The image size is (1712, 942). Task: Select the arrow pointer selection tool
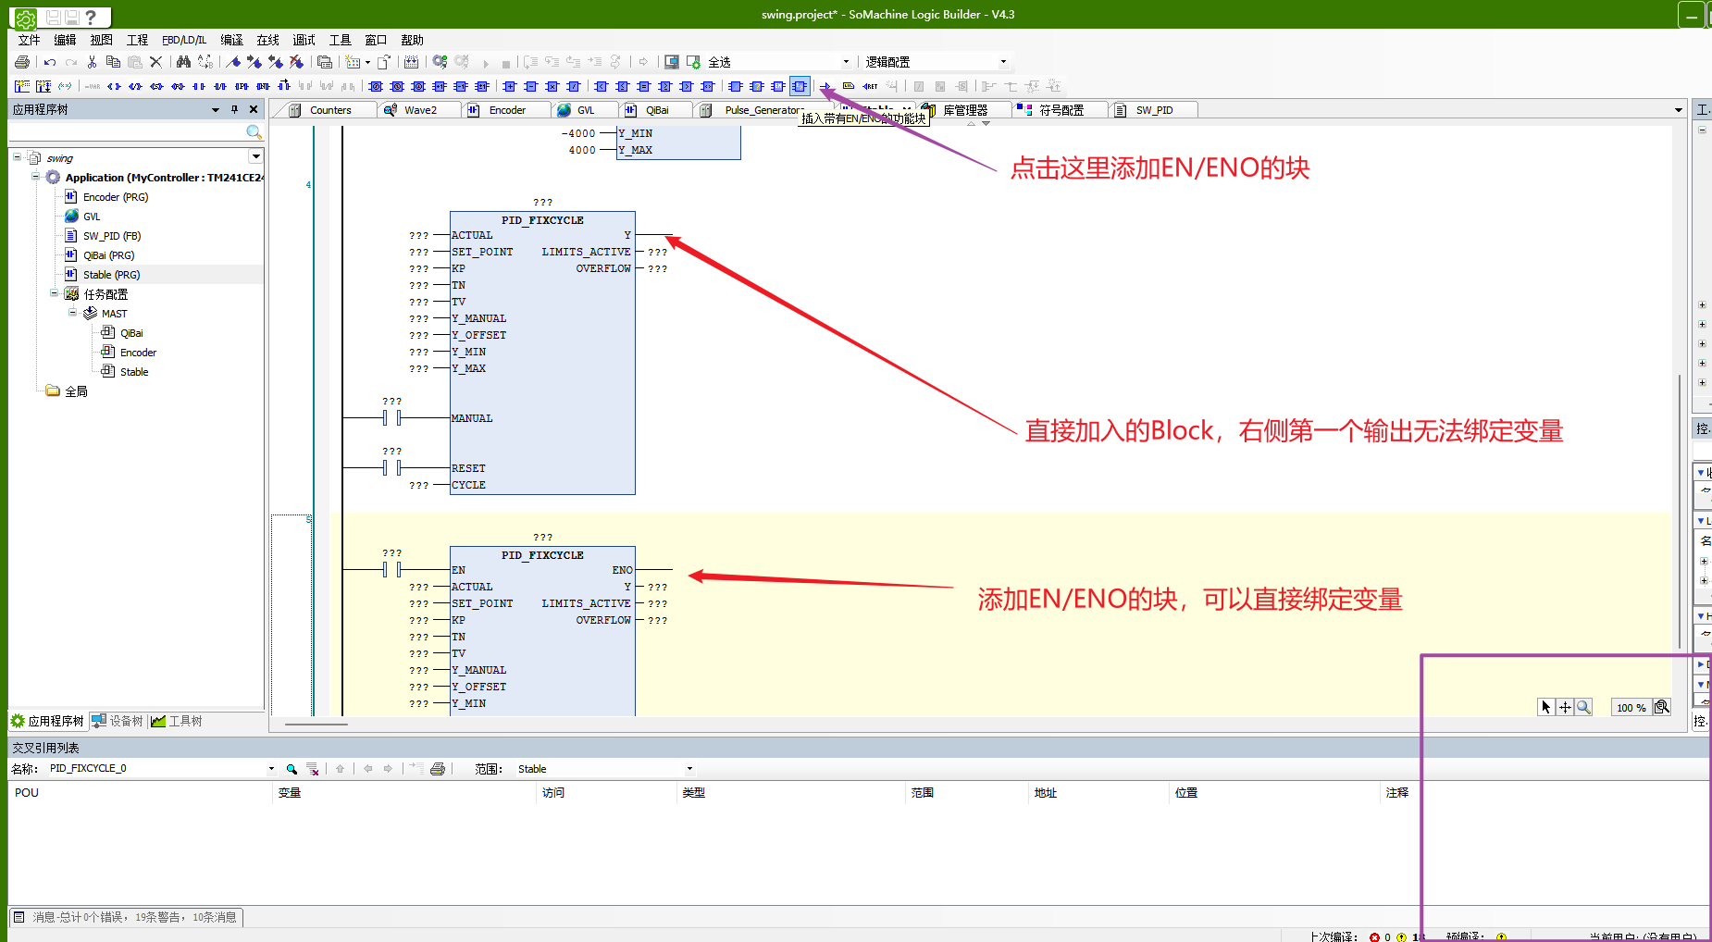coord(1545,707)
